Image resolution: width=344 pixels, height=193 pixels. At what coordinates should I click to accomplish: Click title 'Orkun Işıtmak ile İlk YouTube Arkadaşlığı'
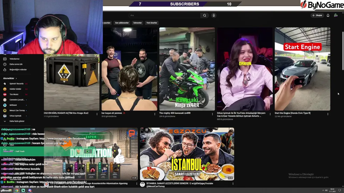click(241, 114)
